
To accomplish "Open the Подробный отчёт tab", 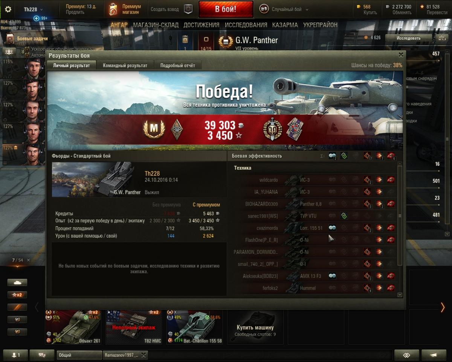I will tap(178, 65).
